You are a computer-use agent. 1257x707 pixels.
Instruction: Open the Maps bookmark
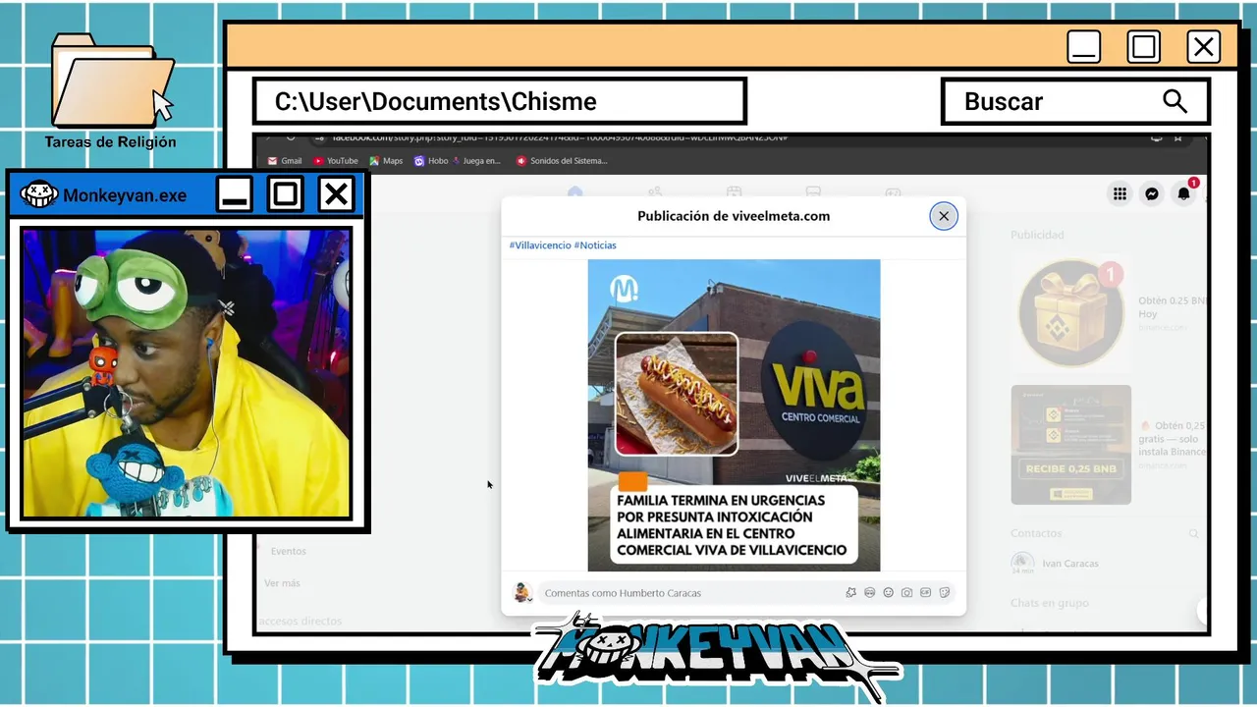pos(386,161)
